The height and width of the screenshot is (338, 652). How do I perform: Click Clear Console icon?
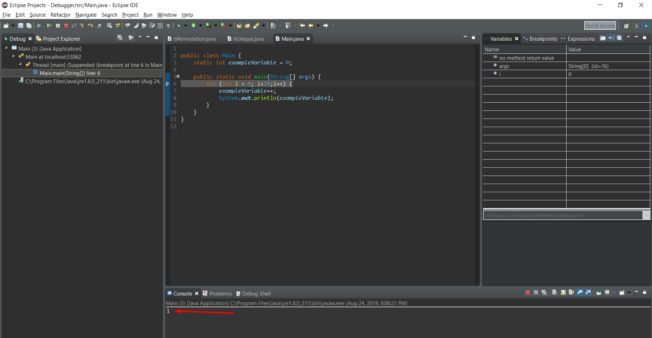pos(555,292)
